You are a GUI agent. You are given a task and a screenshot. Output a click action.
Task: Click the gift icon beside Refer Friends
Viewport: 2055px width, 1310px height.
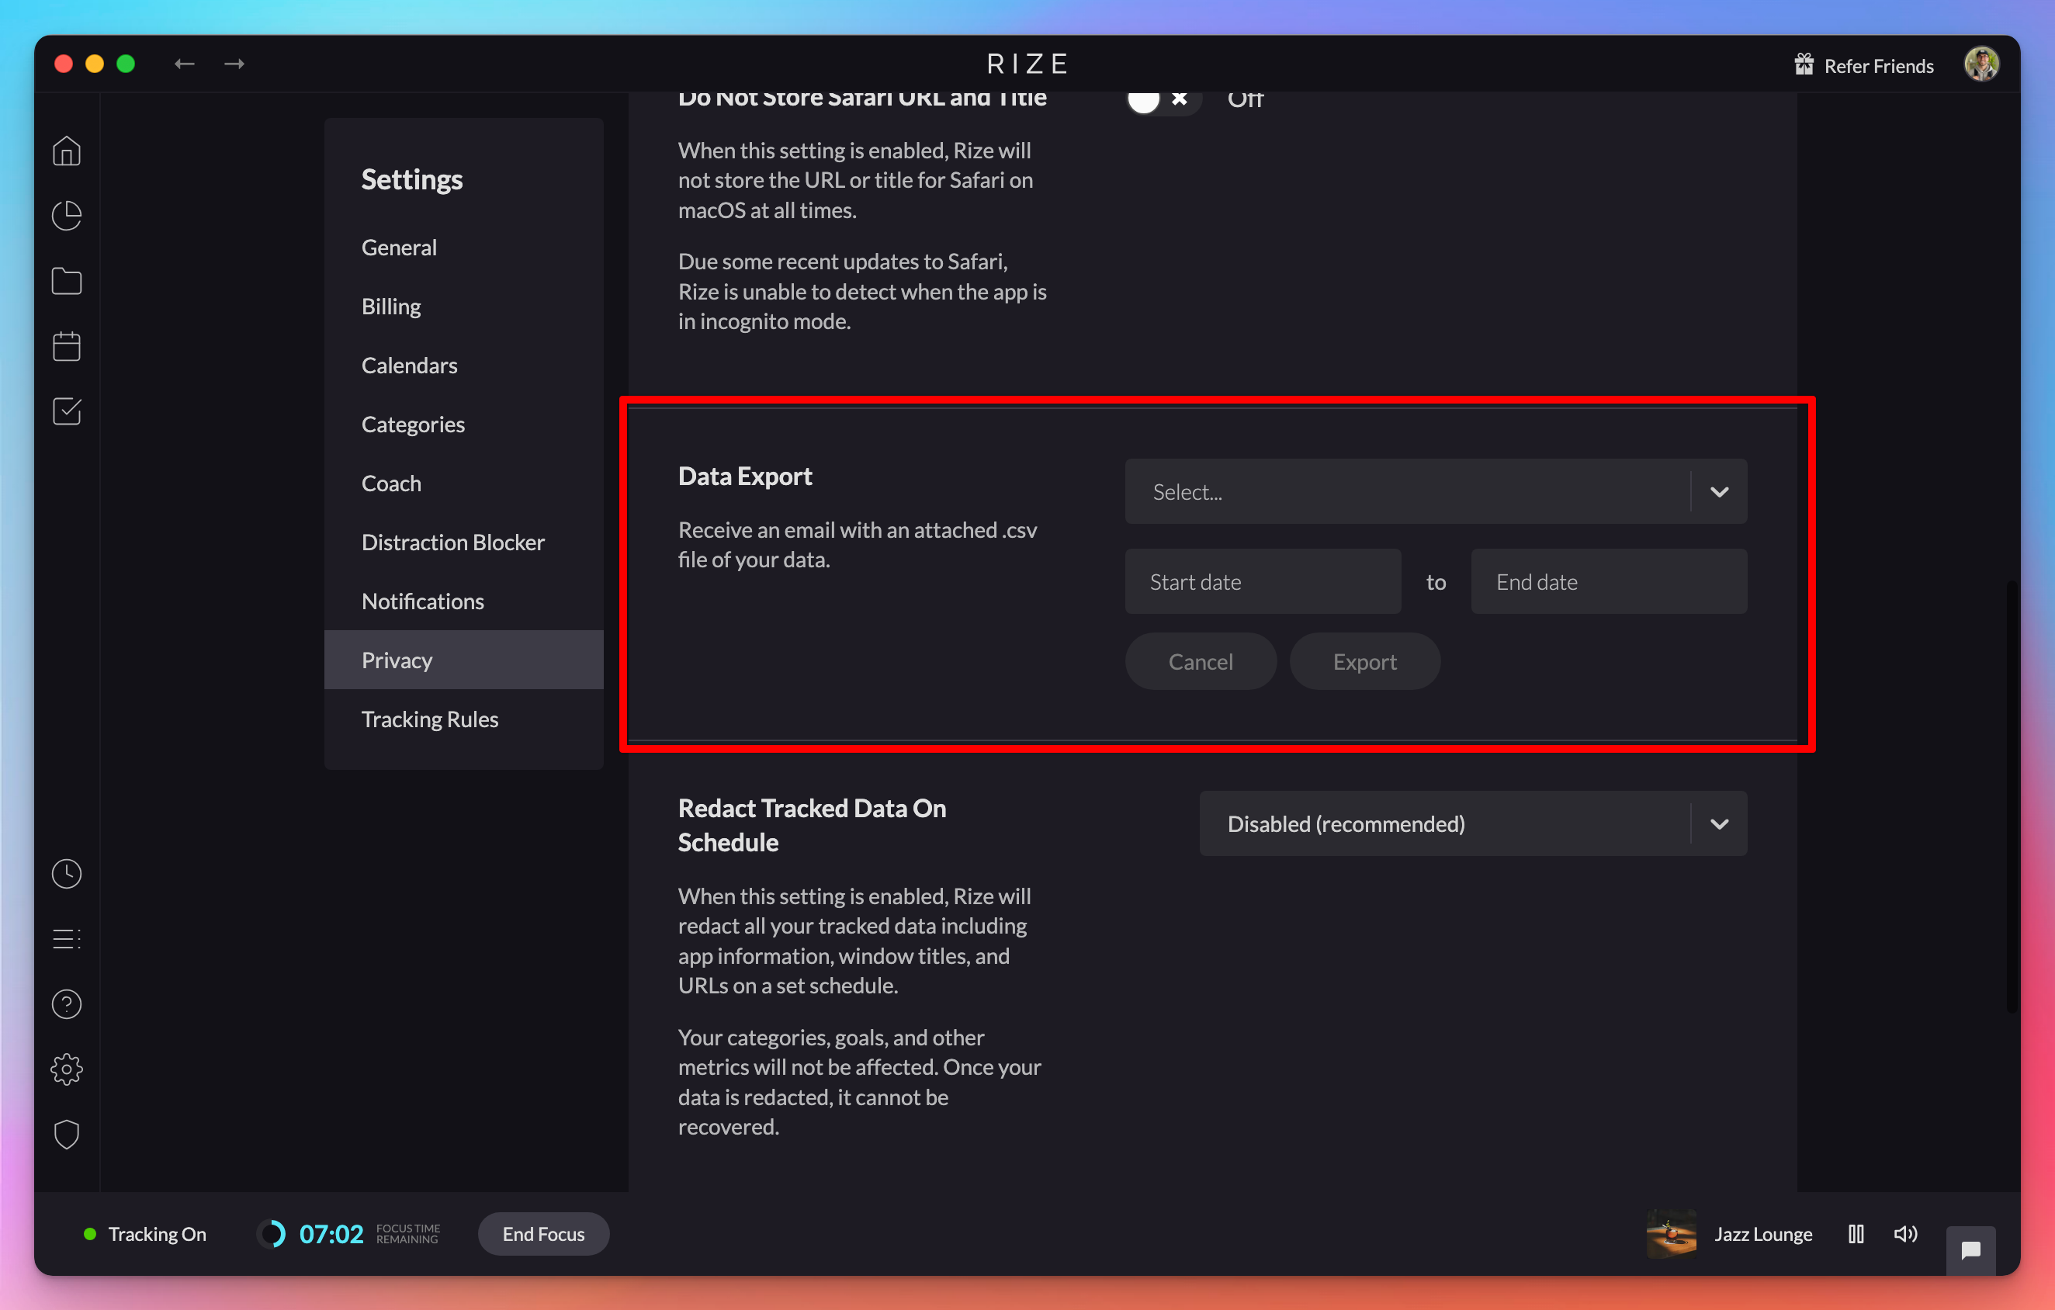point(1804,65)
